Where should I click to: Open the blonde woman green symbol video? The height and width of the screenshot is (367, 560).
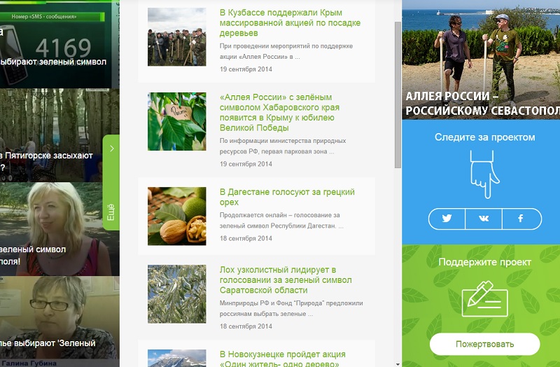pyautogui.click(x=51, y=229)
